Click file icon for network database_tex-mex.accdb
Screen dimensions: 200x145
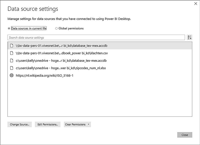[11, 46]
